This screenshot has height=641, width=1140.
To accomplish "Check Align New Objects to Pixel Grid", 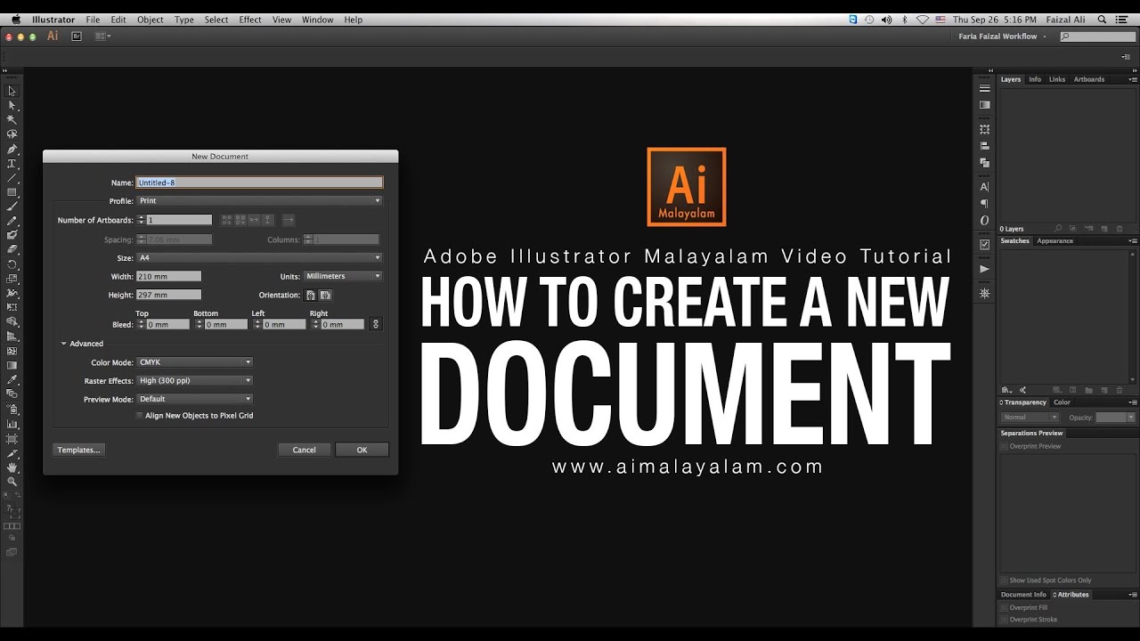I will (139, 416).
